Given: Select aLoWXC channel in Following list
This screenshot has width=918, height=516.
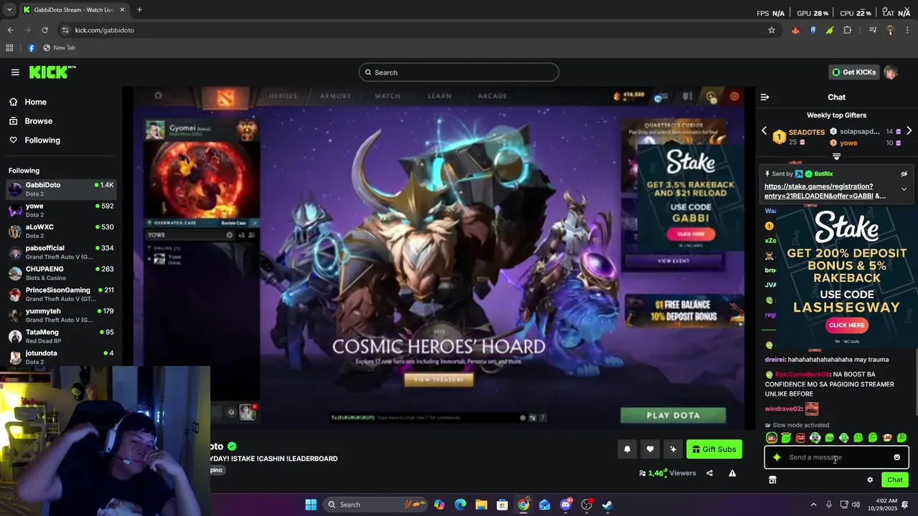Looking at the screenshot, I should [61, 231].
